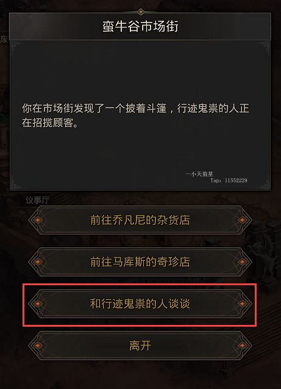This screenshot has width=281, height=389.
Task: Select 前往马库斯的奇珍店 option
Action: [x=140, y=262]
